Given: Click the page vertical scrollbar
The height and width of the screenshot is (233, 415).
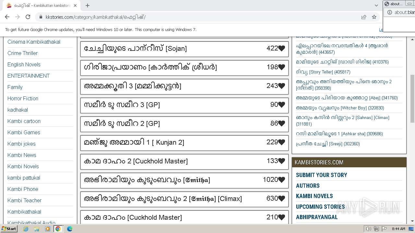Looking at the screenshot, I should [x=412, y=98].
